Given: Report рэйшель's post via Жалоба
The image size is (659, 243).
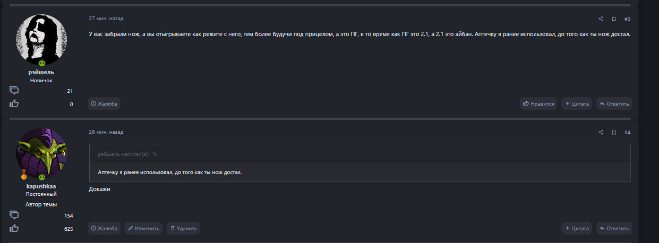Looking at the screenshot, I should tap(104, 103).
